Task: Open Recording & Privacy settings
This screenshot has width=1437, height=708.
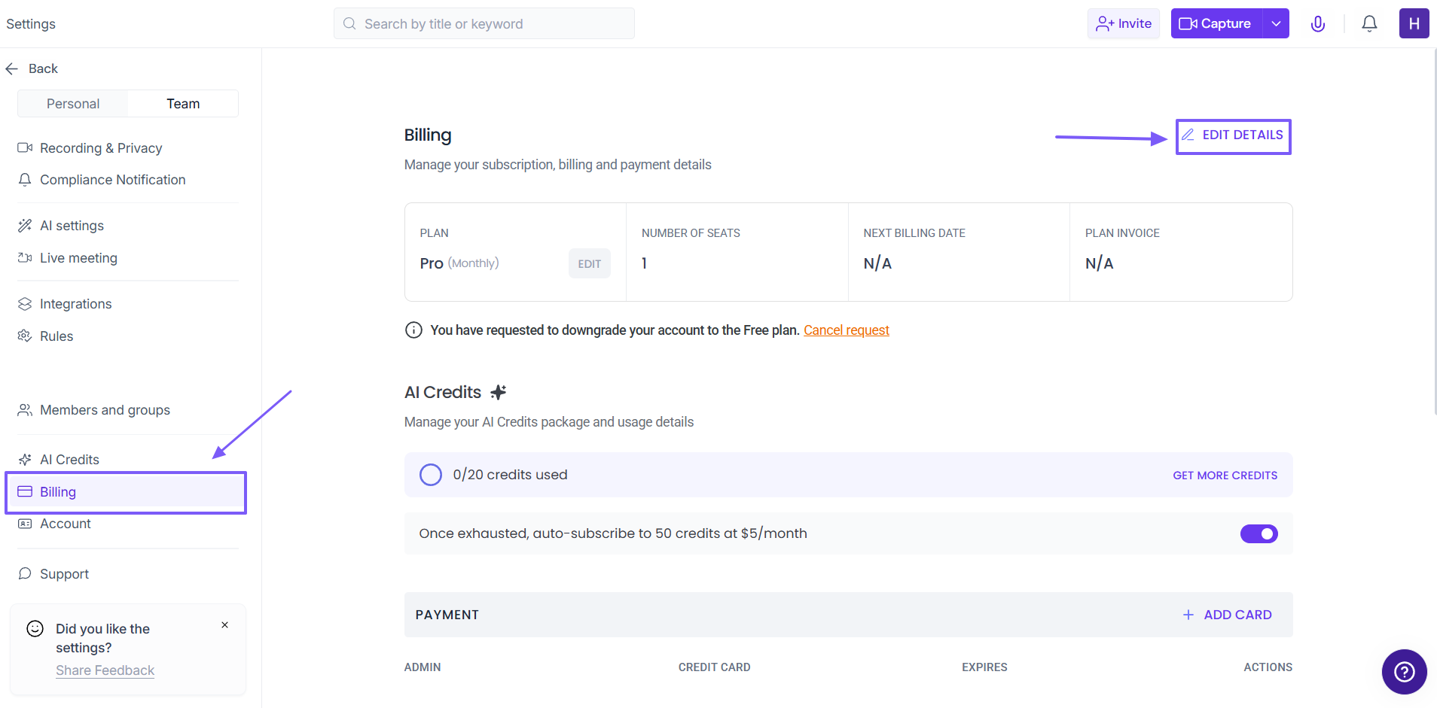Action: [x=101, y=148]
